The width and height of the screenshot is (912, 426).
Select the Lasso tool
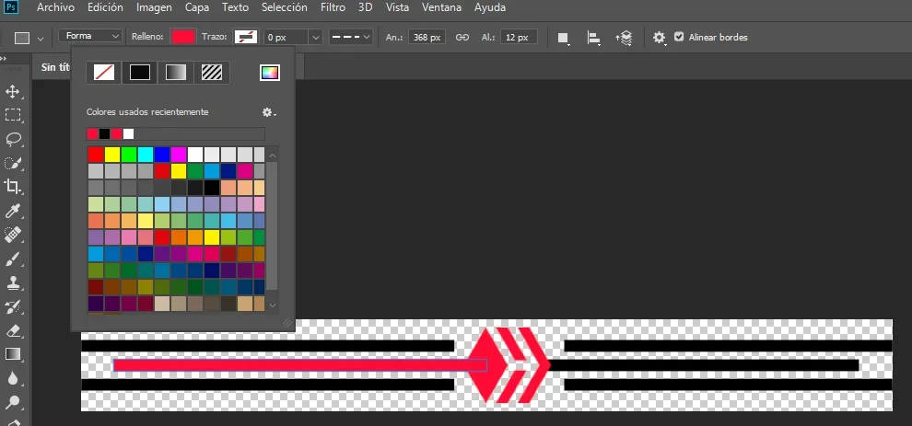coord(13,139)
